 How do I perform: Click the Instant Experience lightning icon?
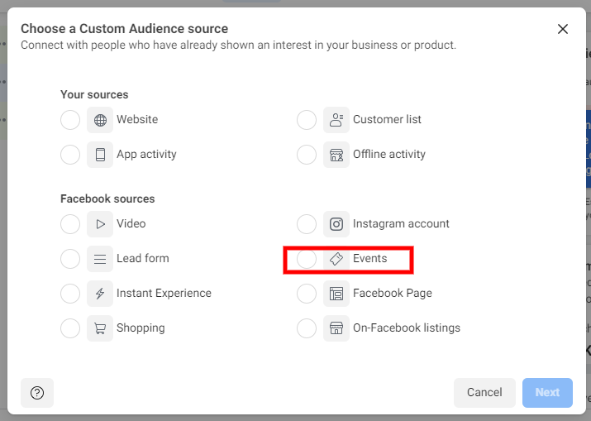coord(100,294)
